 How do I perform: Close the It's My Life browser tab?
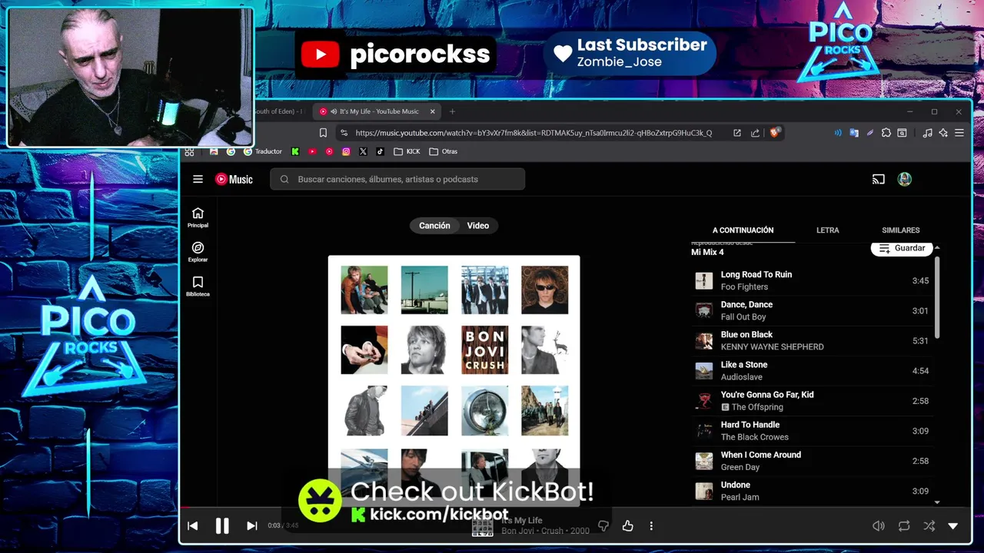click(433, 111)
